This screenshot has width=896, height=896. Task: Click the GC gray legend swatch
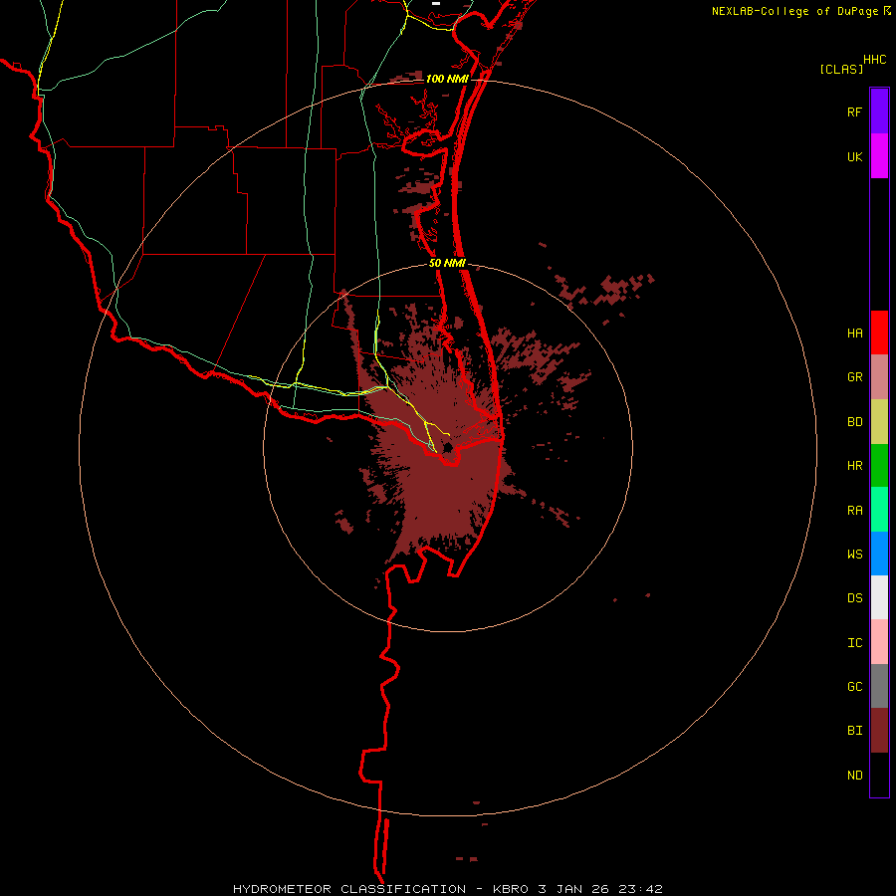click(879, 686)
